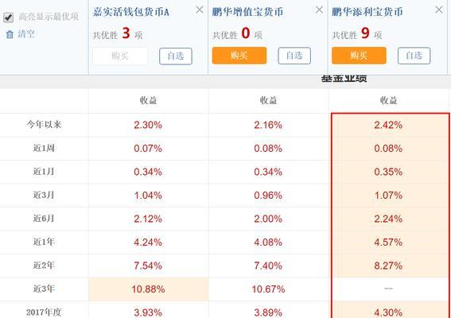Screen dimensions: 451x318
Task: Remove 鹏华增值宝货币 from comparison
Action: coord(319,10)
